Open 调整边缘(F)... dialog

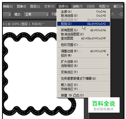click(84, 51)
